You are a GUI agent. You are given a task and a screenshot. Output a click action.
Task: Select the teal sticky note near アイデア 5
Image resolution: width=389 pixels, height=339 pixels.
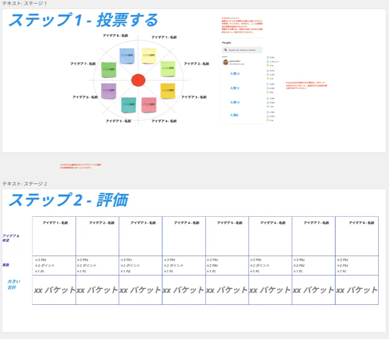(128, 105)
